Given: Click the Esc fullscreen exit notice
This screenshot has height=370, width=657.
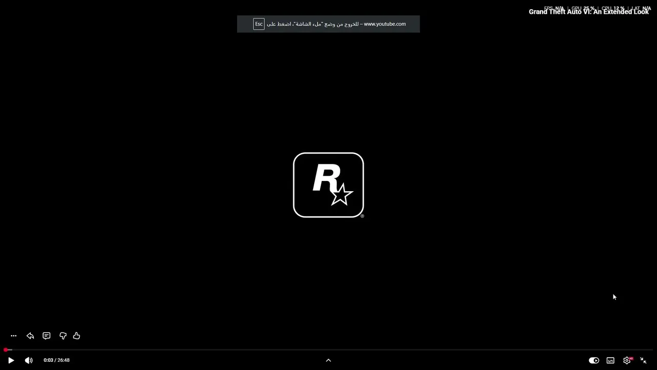Looking at the screenshot, I should (328, 24).
